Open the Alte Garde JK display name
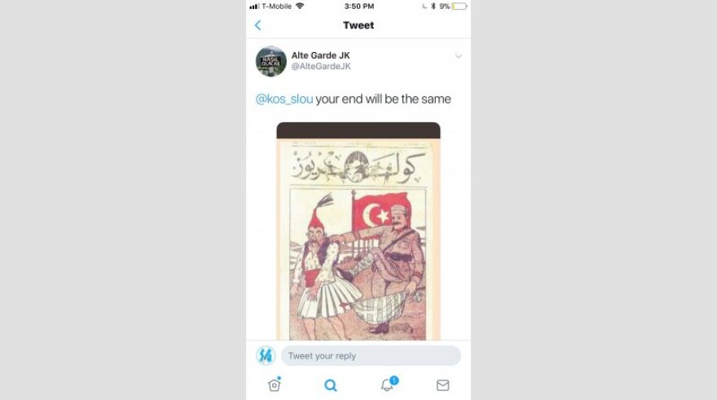 tap(320, 55)
